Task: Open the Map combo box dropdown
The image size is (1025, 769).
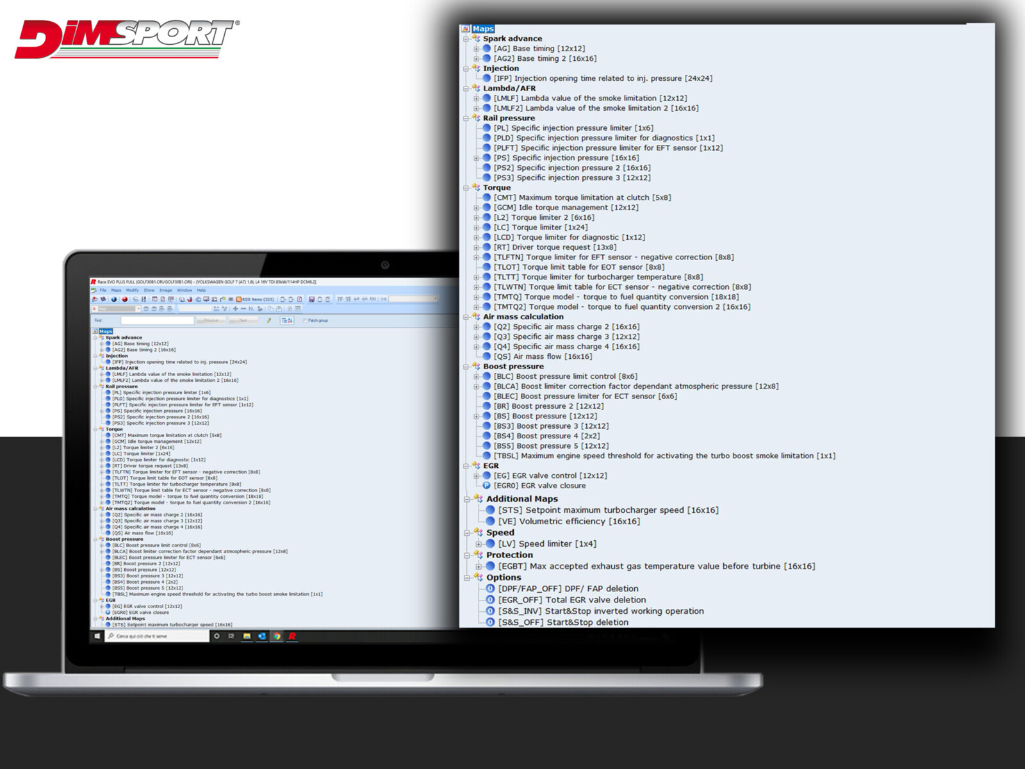Action: pos(138,309)
